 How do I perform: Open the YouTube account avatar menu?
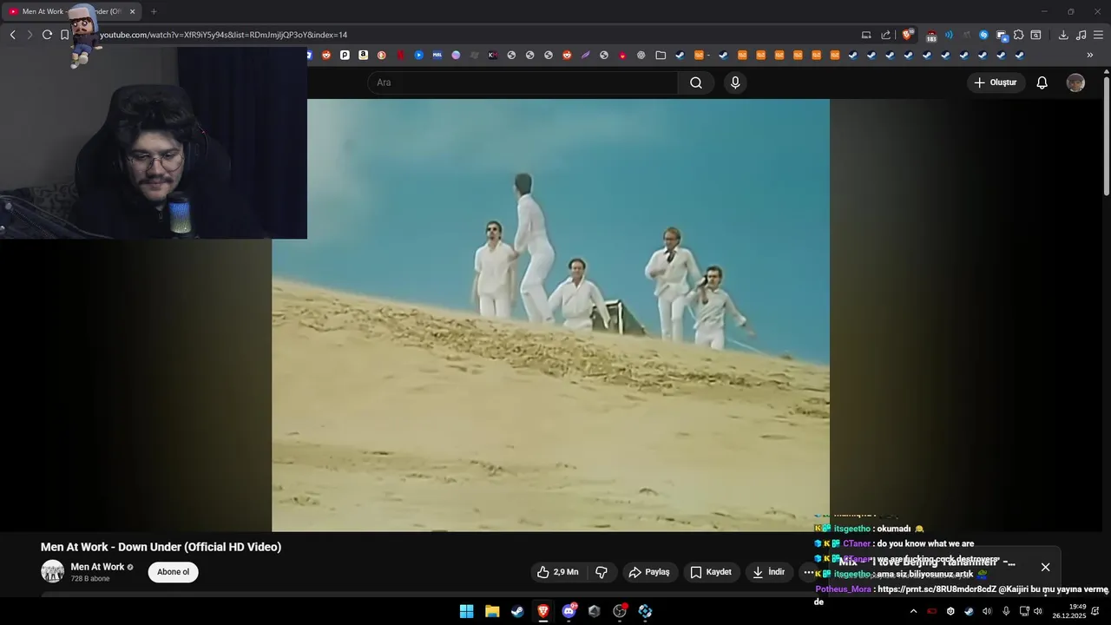point(1075,82)
